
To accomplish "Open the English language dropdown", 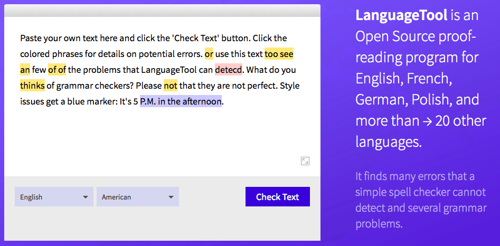I will tap(54, 197).
